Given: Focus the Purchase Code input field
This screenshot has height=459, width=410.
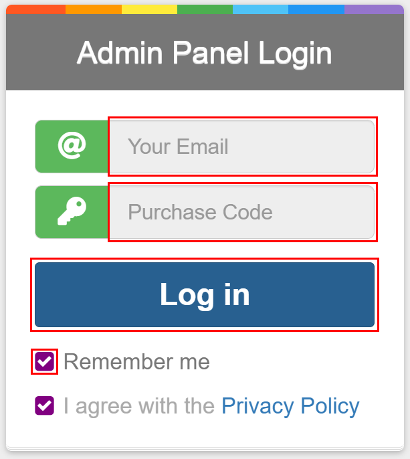Looking at the screenshot, I should tap(241, 212).
